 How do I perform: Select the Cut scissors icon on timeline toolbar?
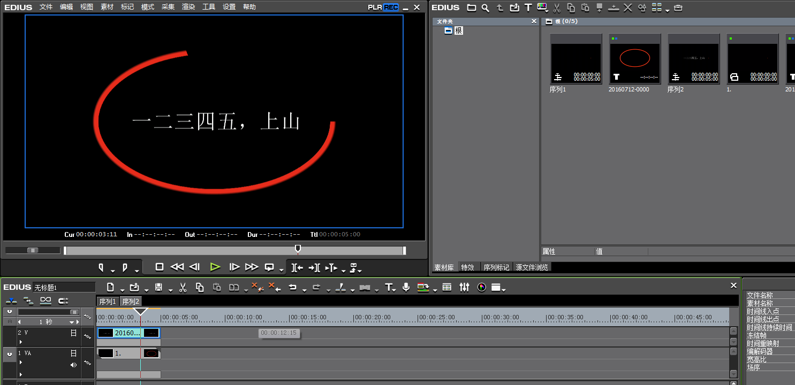coord(182,287)
